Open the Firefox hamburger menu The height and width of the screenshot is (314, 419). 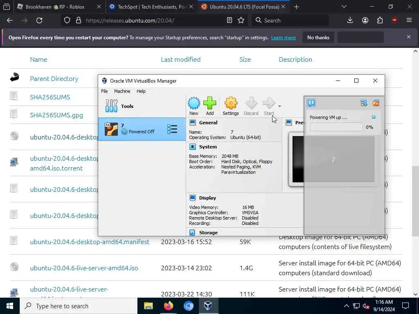click(409, 20)
